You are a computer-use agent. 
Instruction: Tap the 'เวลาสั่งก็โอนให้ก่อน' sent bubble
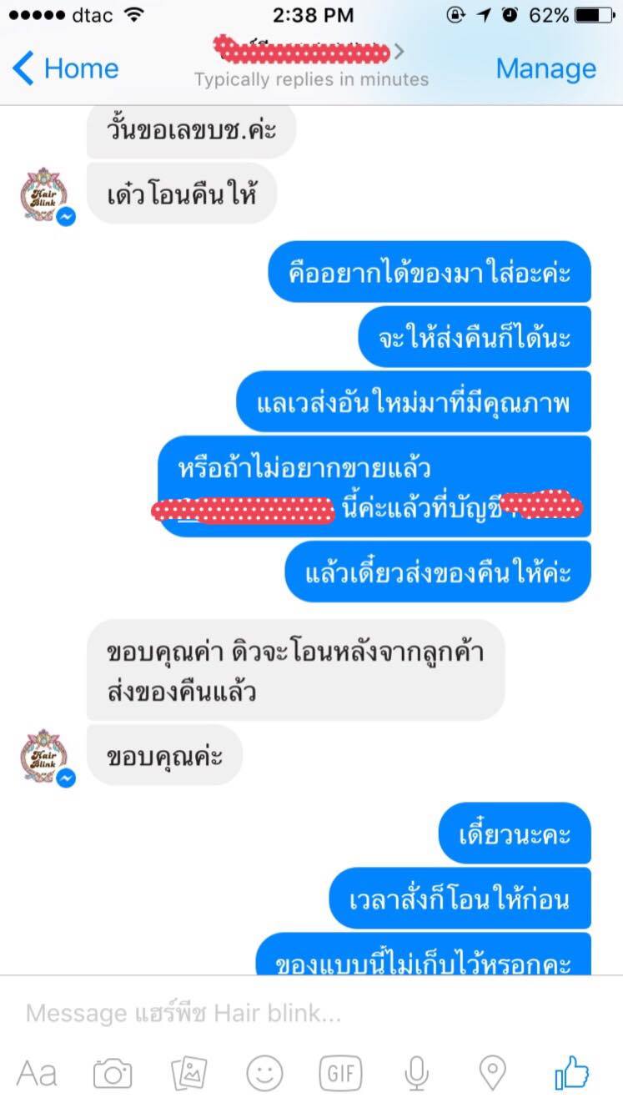[460, 898]
